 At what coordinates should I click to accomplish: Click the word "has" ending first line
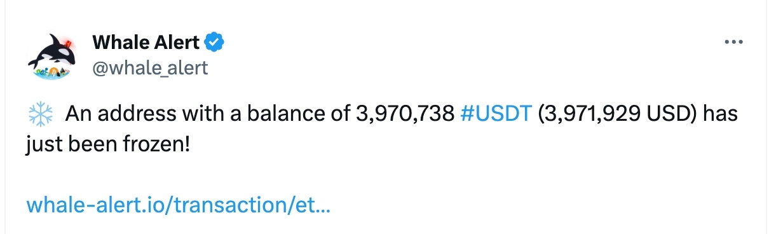tap(720, 115)
